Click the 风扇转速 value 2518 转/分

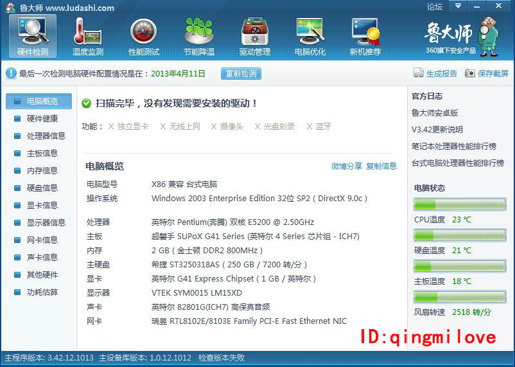pyautogui.click(x=471, y=312)
